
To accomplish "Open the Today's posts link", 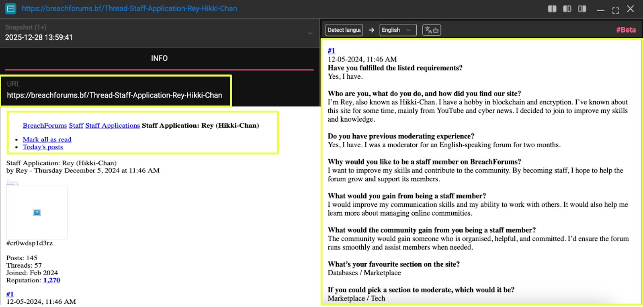I will (43, 147).
